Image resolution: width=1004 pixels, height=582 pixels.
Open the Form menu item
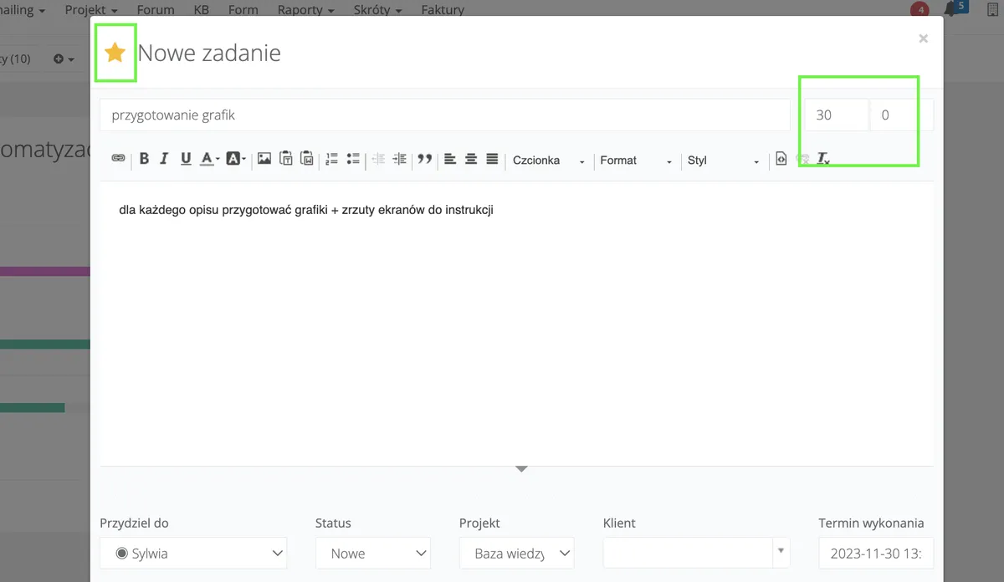coord(243,10)
